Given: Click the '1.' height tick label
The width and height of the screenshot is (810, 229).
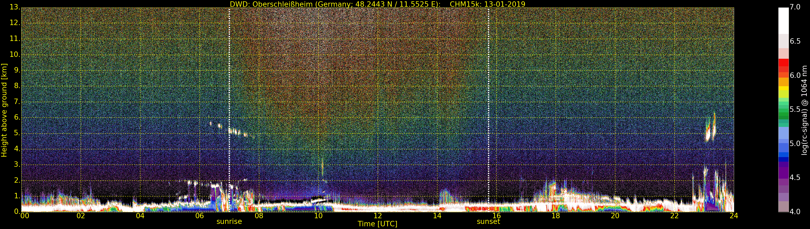Looking at the screenshot, I should click(x=17, y=196).
